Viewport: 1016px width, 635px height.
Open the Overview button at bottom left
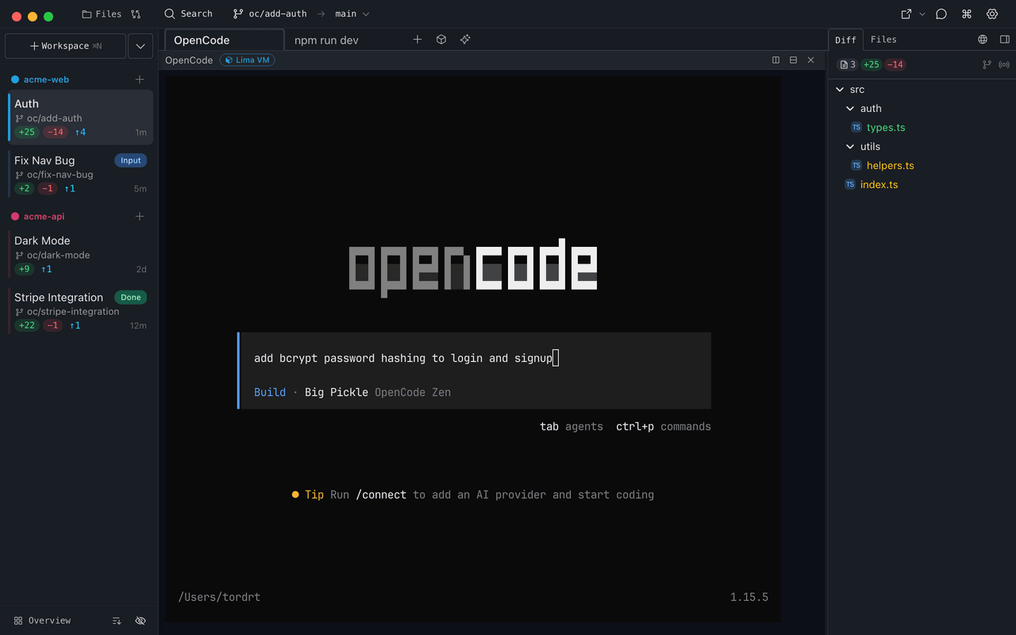(42, 621)
